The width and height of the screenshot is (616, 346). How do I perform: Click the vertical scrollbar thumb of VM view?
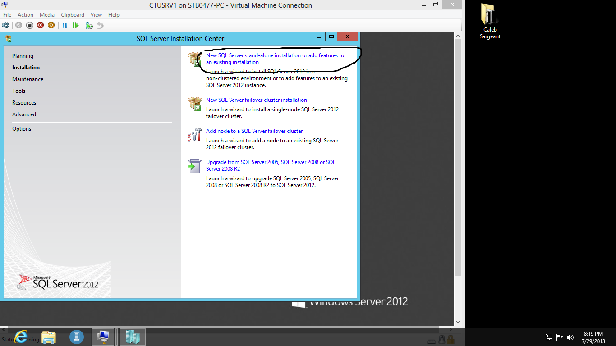tap(458, 158)
